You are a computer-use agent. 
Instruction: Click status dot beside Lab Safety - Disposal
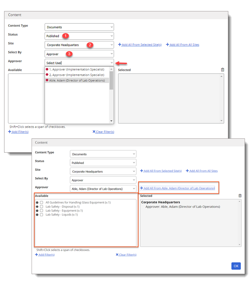point(37,207)
